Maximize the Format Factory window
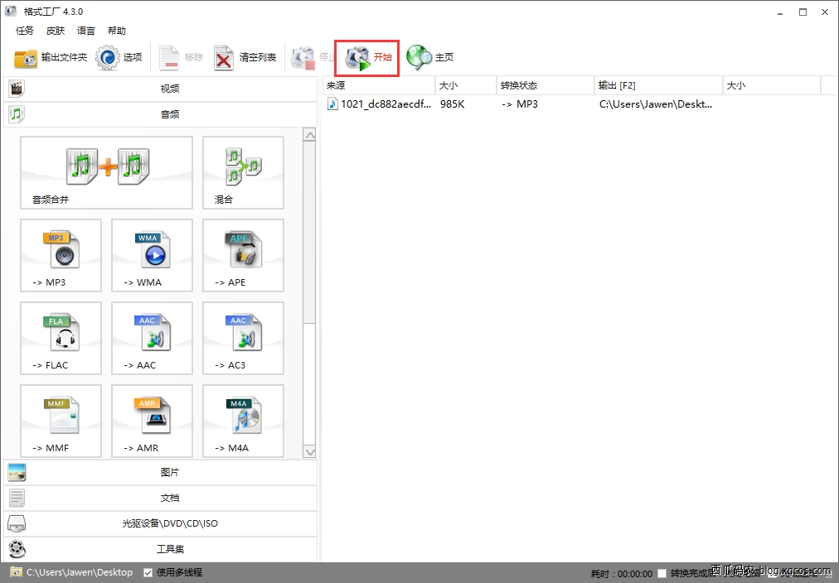 803,12
